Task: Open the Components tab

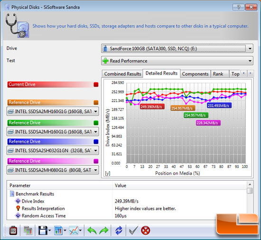Action: pyautogui.click(x=195, y=74)
